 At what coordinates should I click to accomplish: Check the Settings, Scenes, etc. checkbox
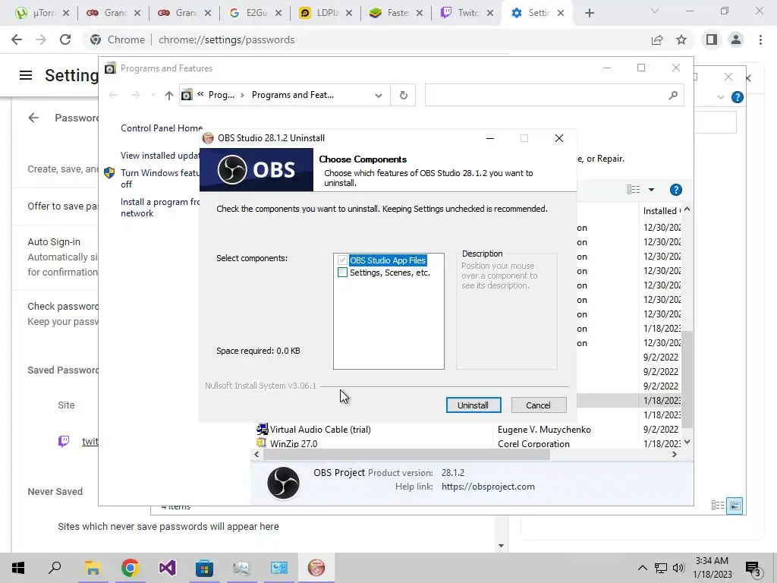[342, 273]
